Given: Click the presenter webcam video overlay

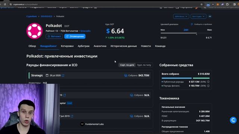Looking at the screenshot, I should [x=30, y=109].
